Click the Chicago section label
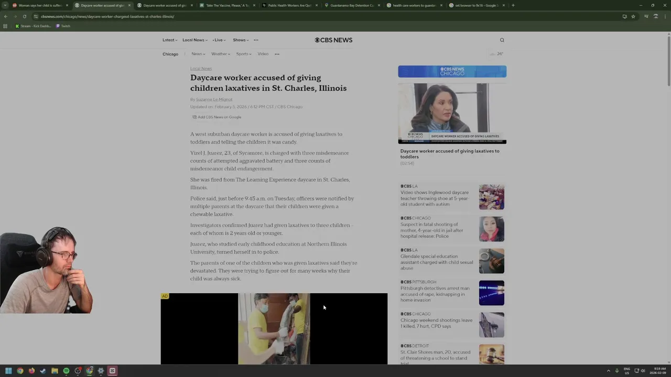671x377 pixels. coord(170,54)
